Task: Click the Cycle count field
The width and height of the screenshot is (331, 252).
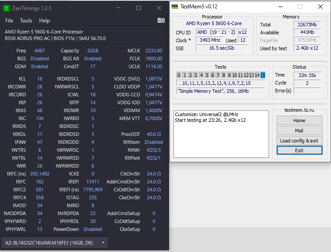Action: click(x=307, y=83)
